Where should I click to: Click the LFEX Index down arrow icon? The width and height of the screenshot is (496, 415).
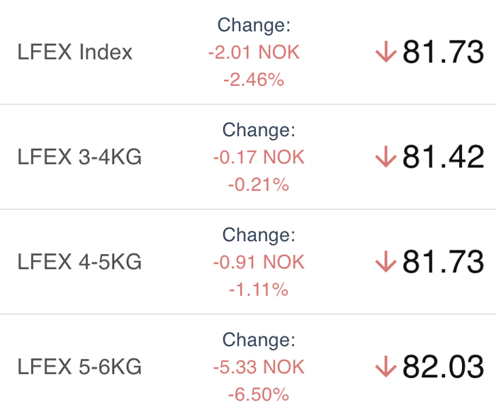point(386,52)
